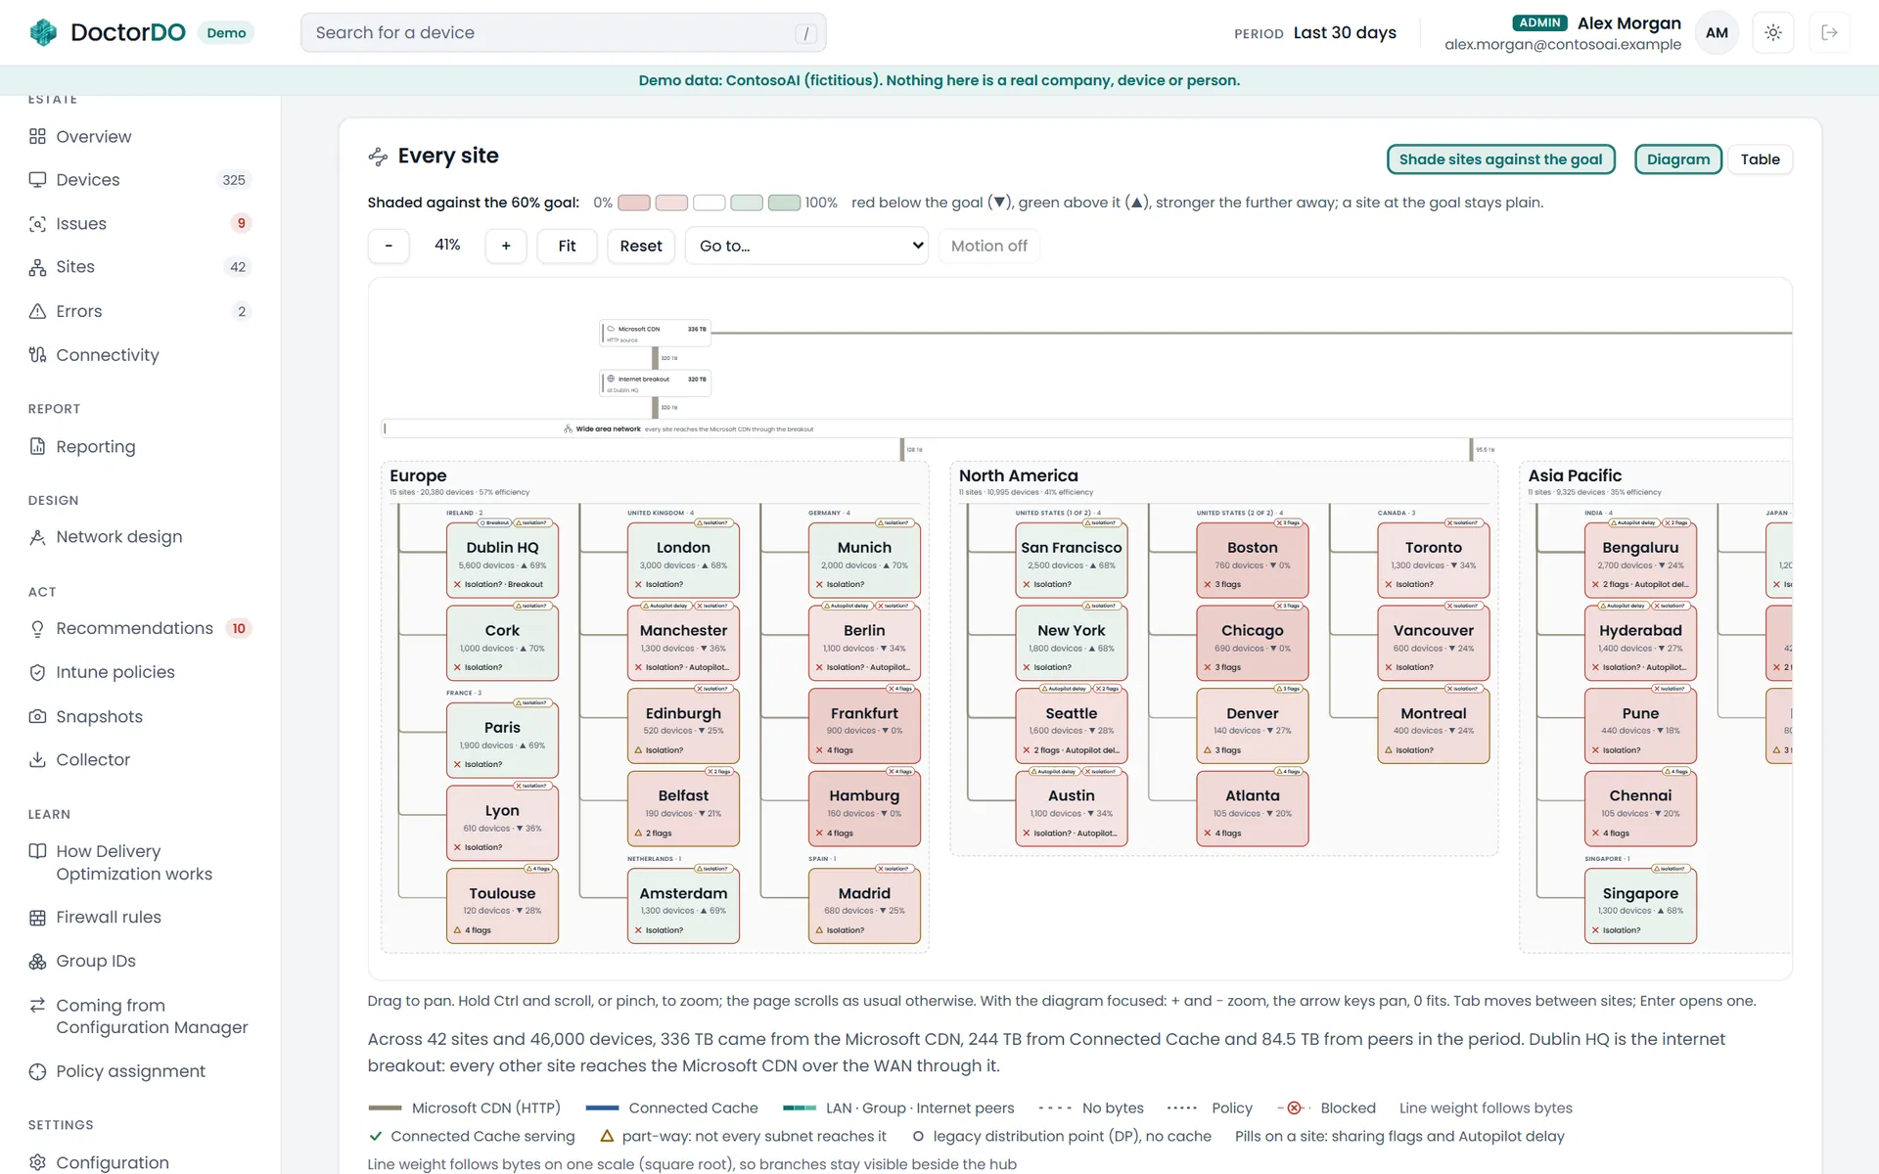The width and height of the screenshot is (1879, 1174).
Task: Click the 41% zoom level value
Action: pyautogui.click(x=447, y=245)
